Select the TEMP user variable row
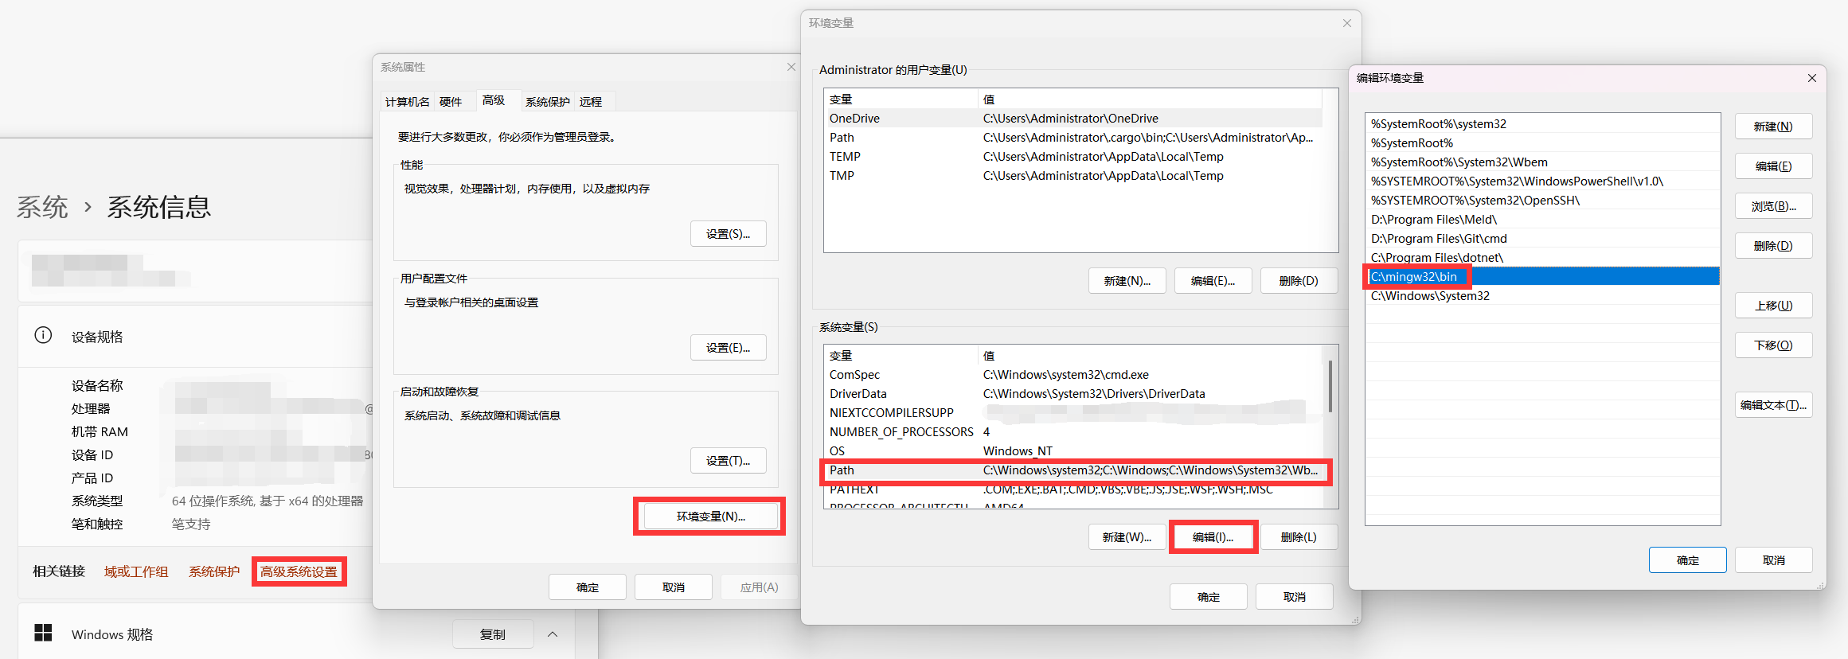Screen dimensions: 1848x659 (x=1072, y=157)
